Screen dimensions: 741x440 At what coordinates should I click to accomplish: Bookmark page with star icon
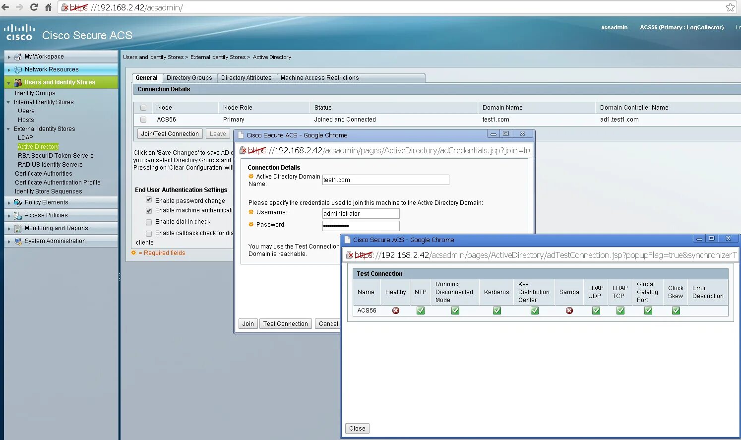pyautogui.click(x=730, y=7)
